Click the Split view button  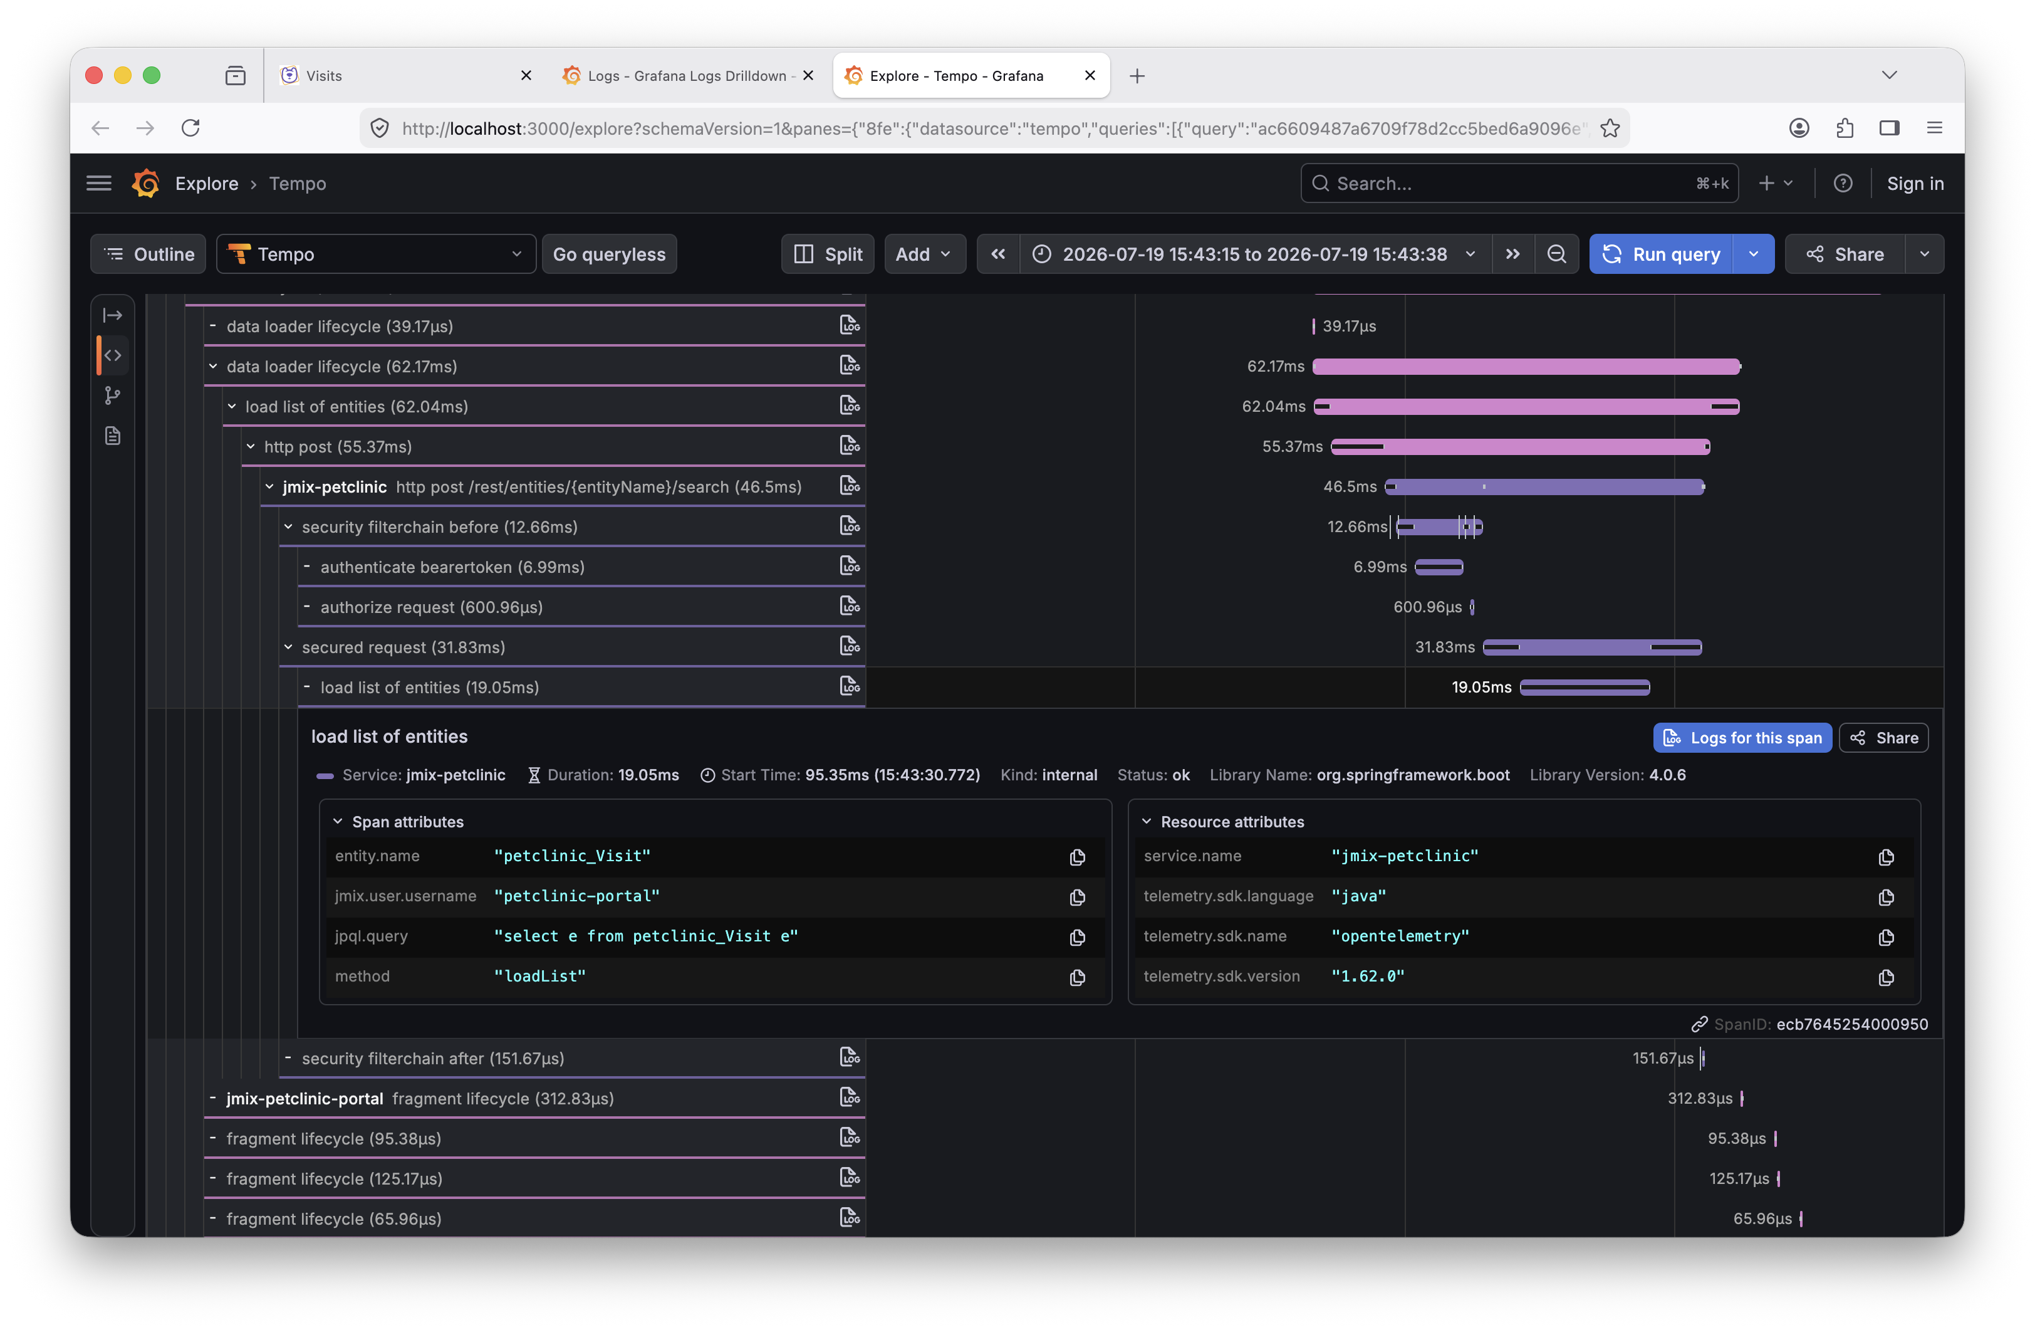[x=828, y=254]
